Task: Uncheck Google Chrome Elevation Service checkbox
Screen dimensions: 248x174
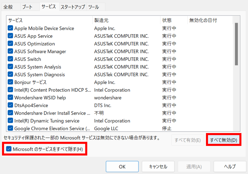Action: click(x=10, y=128)
